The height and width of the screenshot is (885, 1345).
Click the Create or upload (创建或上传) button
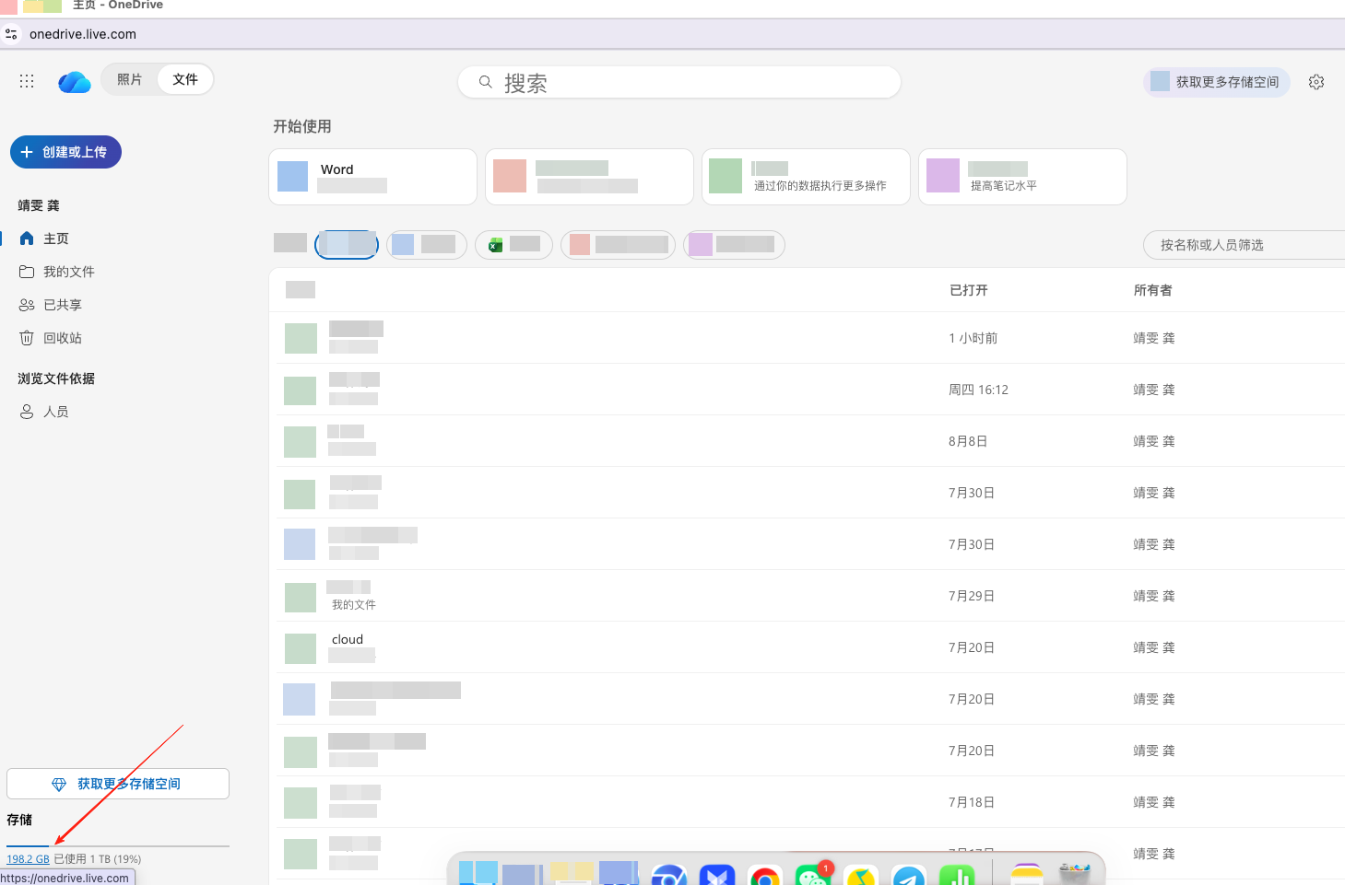pos(65,152)
